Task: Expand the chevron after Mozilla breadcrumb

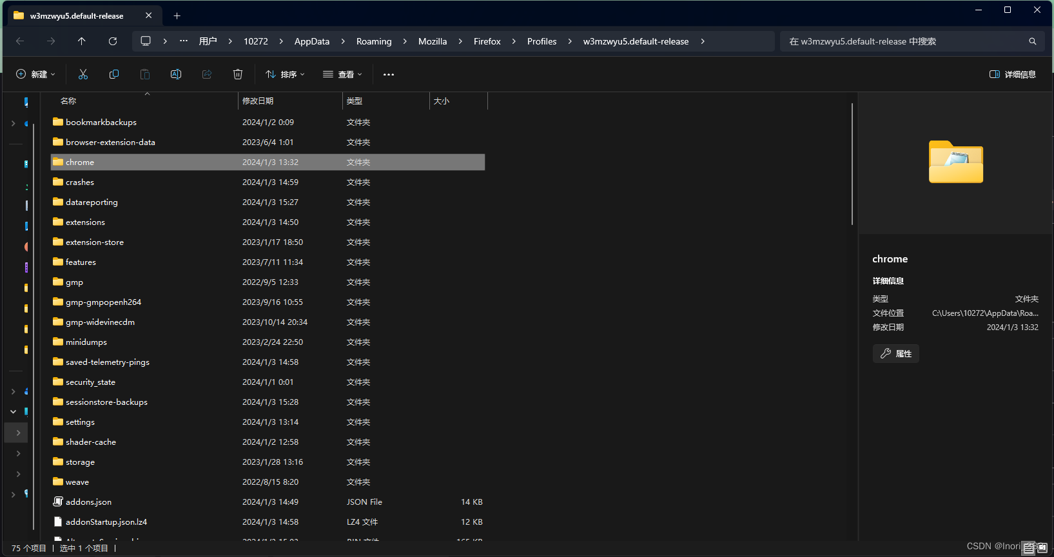Action: (x=460, y=41)
